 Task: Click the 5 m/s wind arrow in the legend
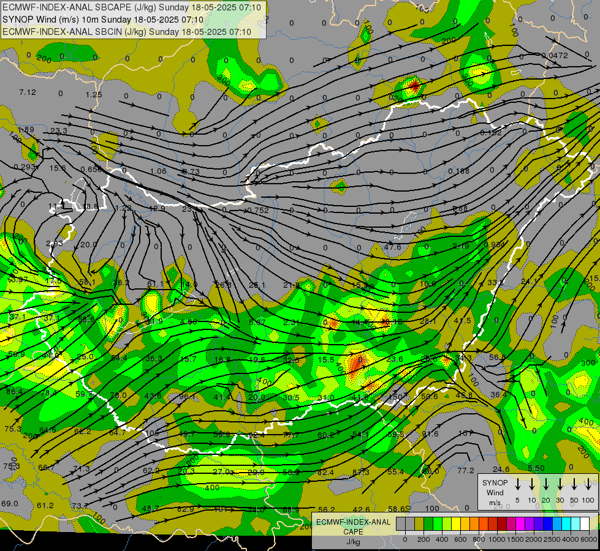pyautogui.click(x=517, y=484)
